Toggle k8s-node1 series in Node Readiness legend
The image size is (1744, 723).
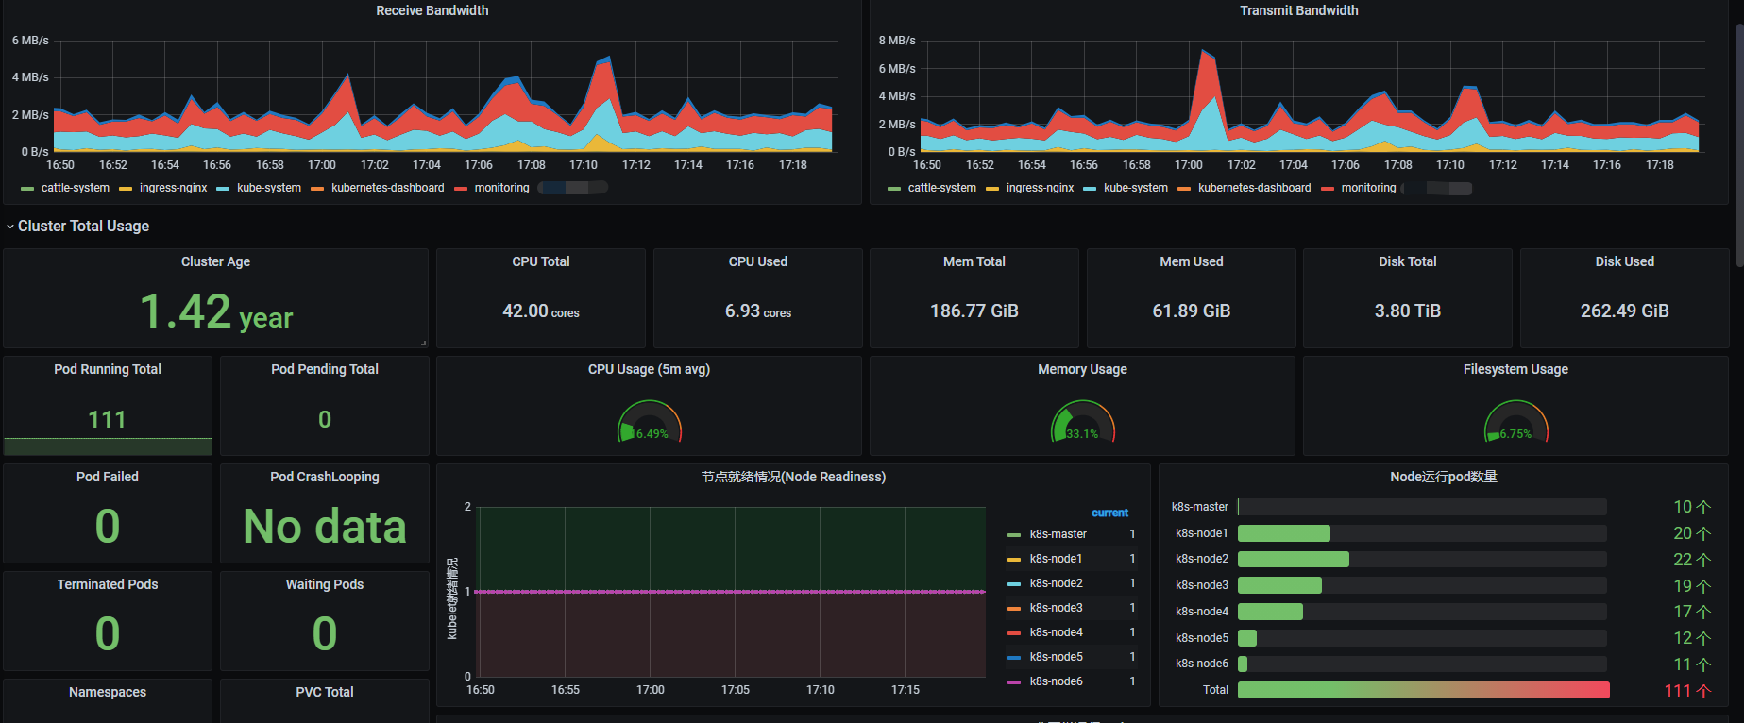click(x=1056, y=559)
